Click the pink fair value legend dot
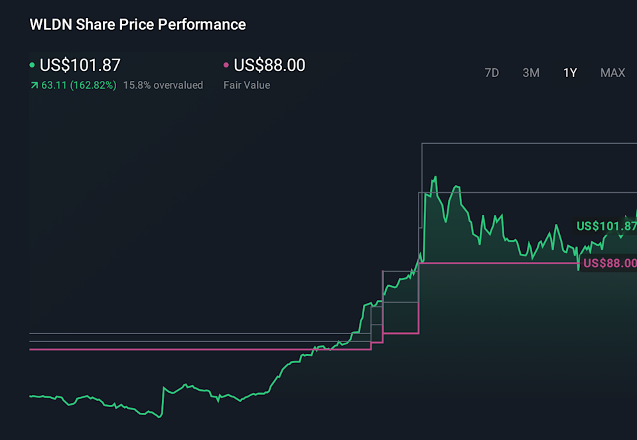 [x=226, y=66]
